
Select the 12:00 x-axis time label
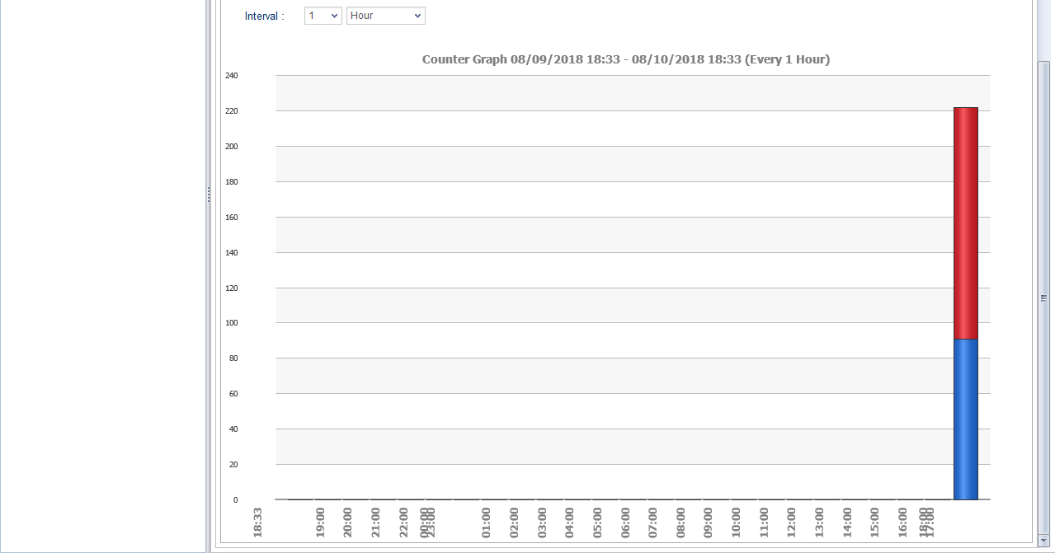pyautogui.click(x=791, y=523)
